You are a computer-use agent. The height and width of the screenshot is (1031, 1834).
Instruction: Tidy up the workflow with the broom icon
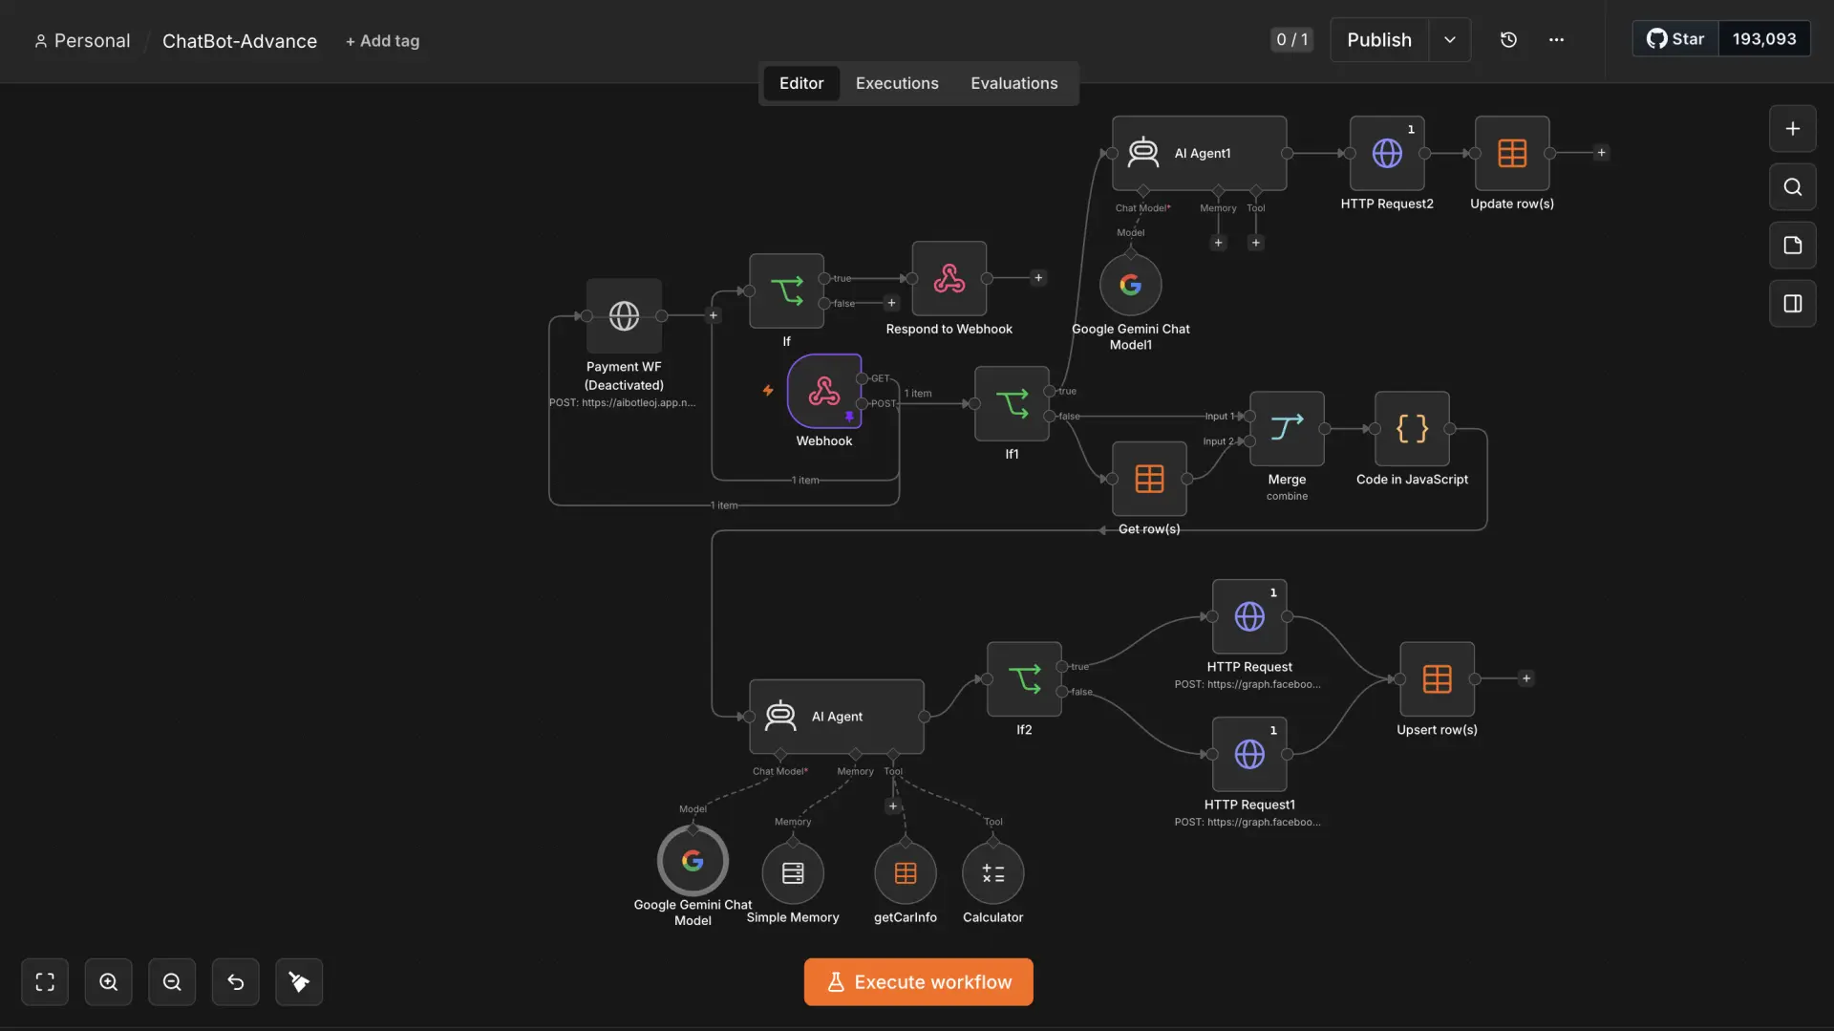tap(299, 982)
